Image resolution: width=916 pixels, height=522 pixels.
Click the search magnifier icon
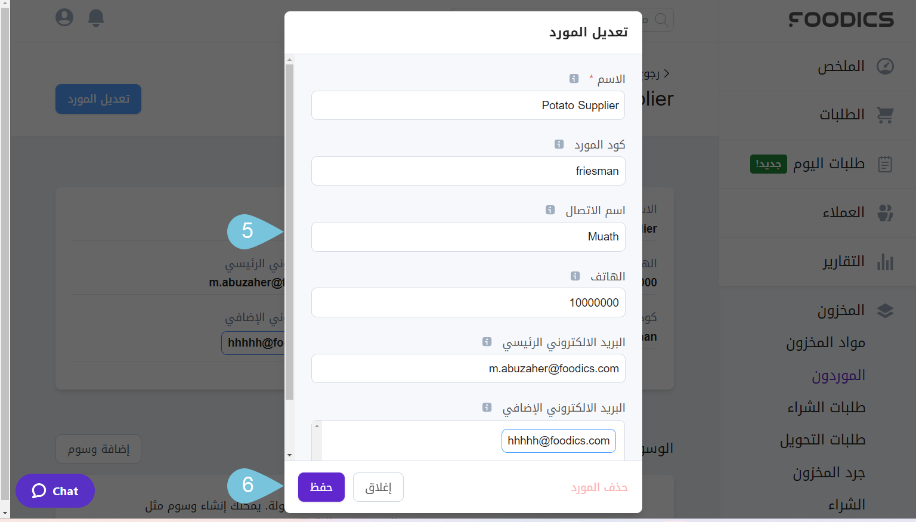[x=662, y=20]
